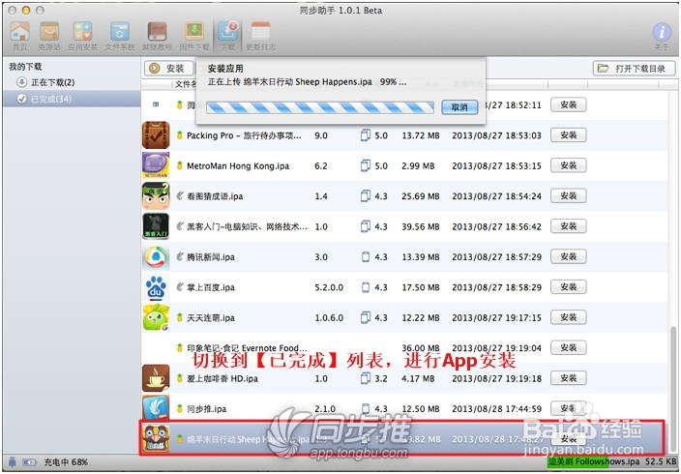Click the 我的下载 sidebar header
The image size is (681, 474).
coord(25,67)
